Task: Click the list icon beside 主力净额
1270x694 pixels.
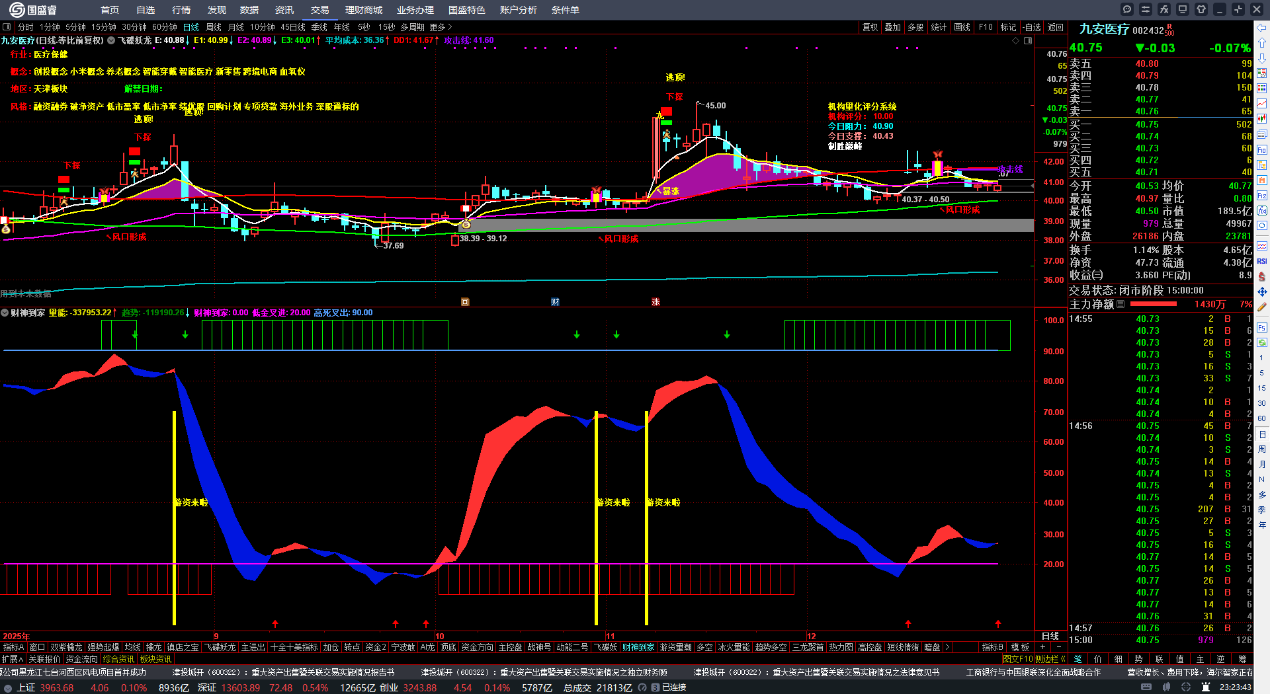Action: 1121,305
